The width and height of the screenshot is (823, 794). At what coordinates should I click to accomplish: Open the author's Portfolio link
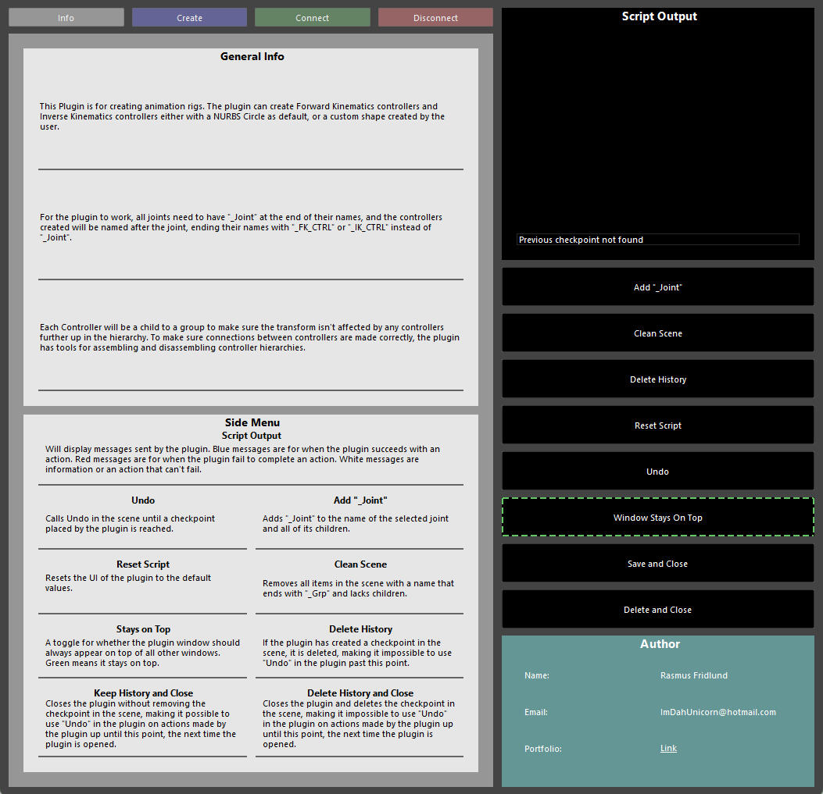(x=668, y=749)
